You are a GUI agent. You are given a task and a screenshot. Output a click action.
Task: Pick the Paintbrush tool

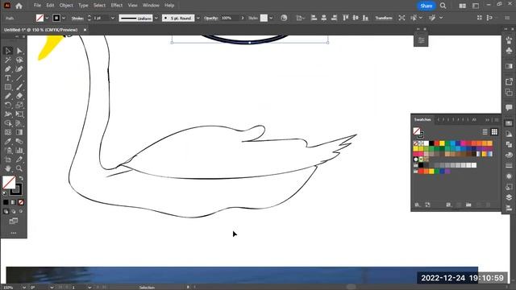(19, 87)
